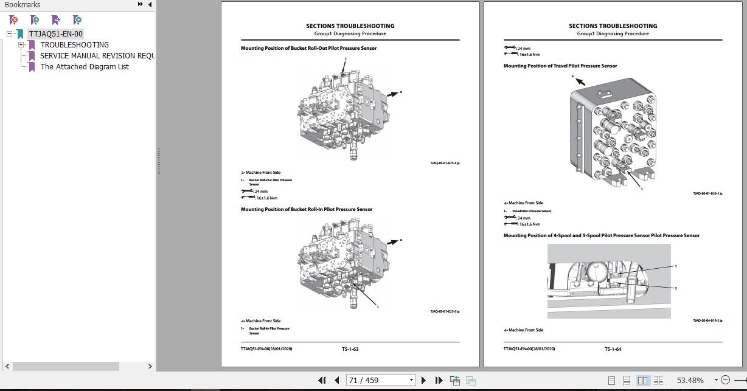
Task: Open The Attached Diagram List bookmark
Action: [85, 67]
